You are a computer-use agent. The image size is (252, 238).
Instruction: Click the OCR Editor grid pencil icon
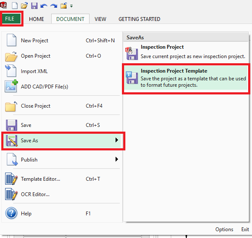click(x=11, y=194)
